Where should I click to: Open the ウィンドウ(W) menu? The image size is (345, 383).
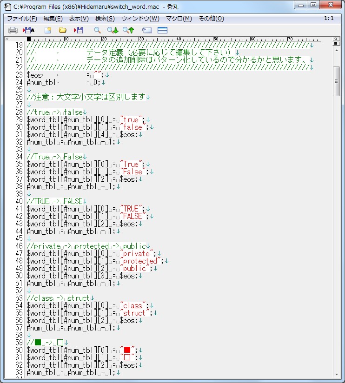pos(140,19)
